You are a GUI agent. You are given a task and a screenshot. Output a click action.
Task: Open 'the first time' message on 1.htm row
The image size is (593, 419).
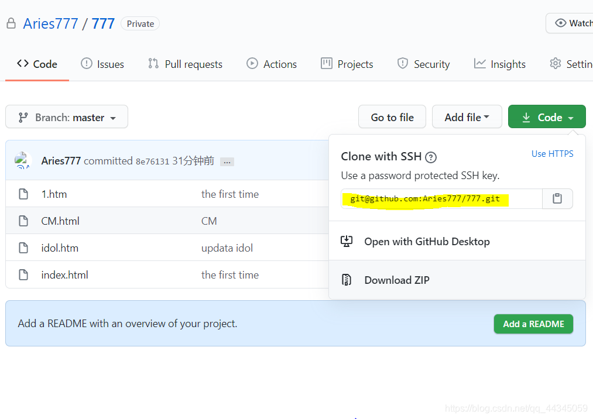point(230,194)
